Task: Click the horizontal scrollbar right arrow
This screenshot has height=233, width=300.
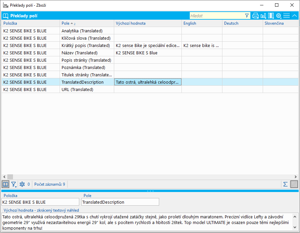Action: click(296, 177)
